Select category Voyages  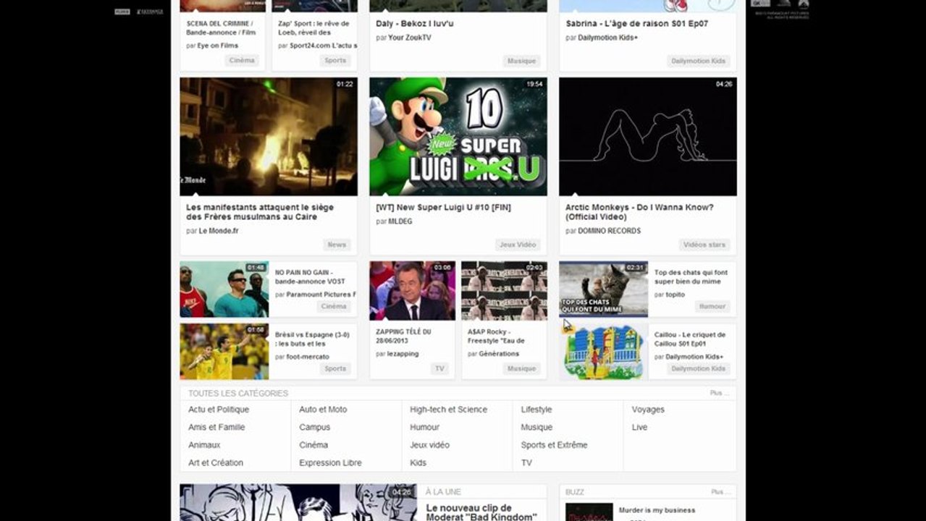pos(648,410)
